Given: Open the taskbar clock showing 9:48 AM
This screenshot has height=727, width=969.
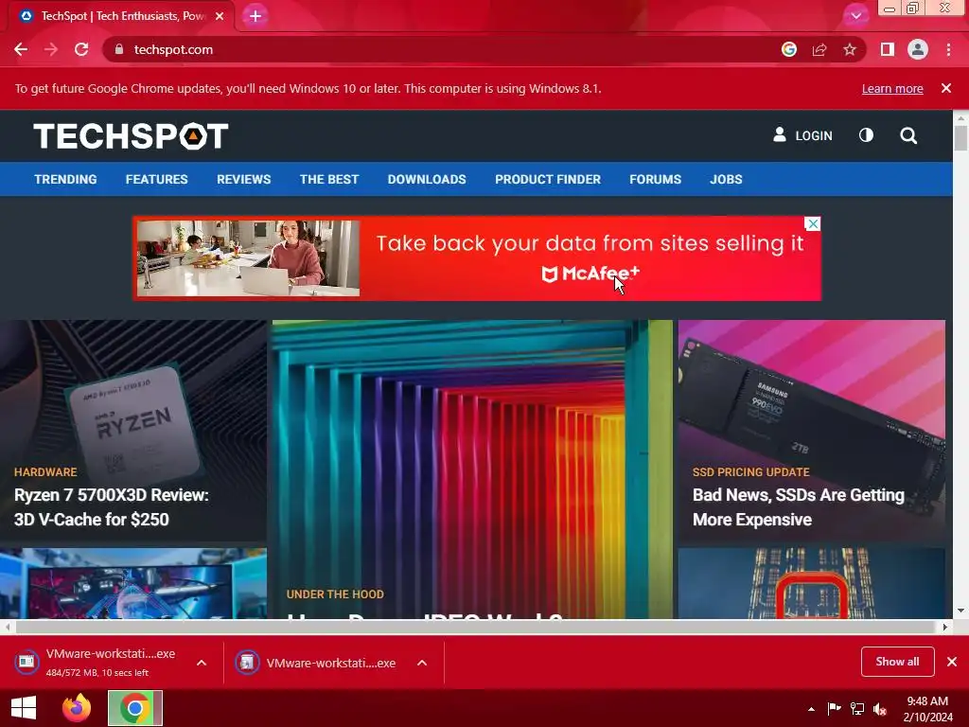Looking at the screenshot, I should (x=927, y=709).
